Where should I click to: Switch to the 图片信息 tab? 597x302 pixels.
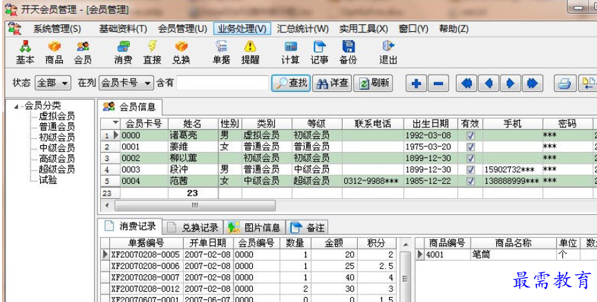pyautogui.click(x=254, y=227)
